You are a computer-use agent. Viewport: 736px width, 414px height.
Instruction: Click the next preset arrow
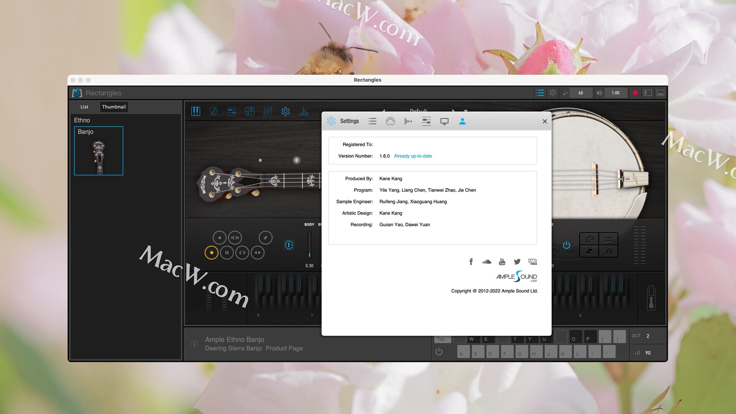[453, 111]
